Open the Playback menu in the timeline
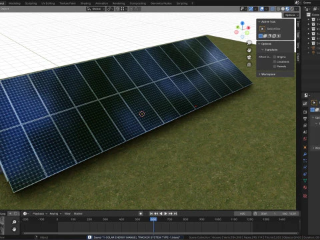The image size is (320, 240). tap(40, 213)
